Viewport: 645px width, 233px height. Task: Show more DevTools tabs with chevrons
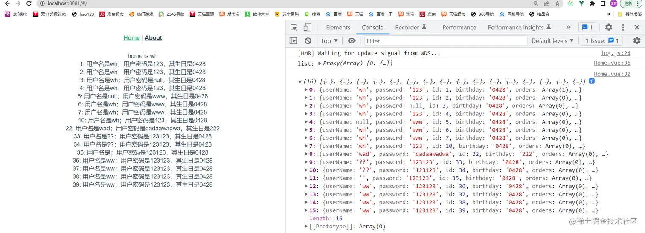[568, 27]
